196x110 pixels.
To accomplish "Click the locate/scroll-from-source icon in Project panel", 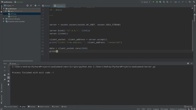I will (x=27, y=5).
